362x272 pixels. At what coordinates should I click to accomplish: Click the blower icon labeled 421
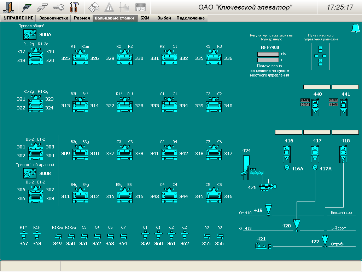[262, 246]
